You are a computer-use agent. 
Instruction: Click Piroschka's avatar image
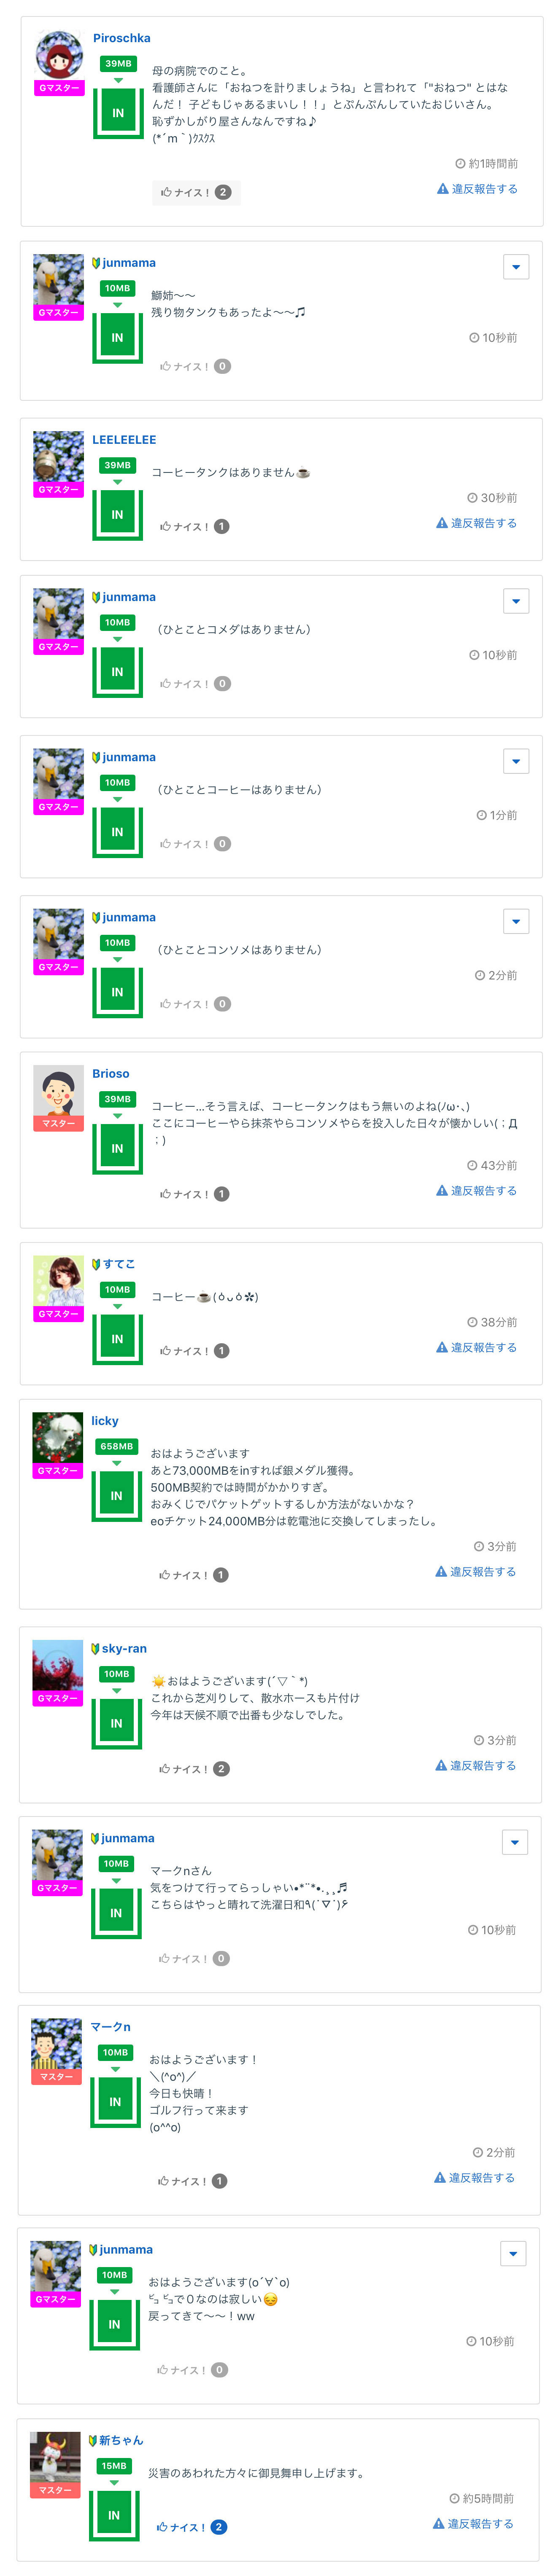(59, 54)
